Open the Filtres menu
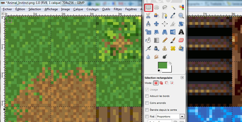Image resolution: width=242 pixels, height=122 pixels. (x=118, y=9)
